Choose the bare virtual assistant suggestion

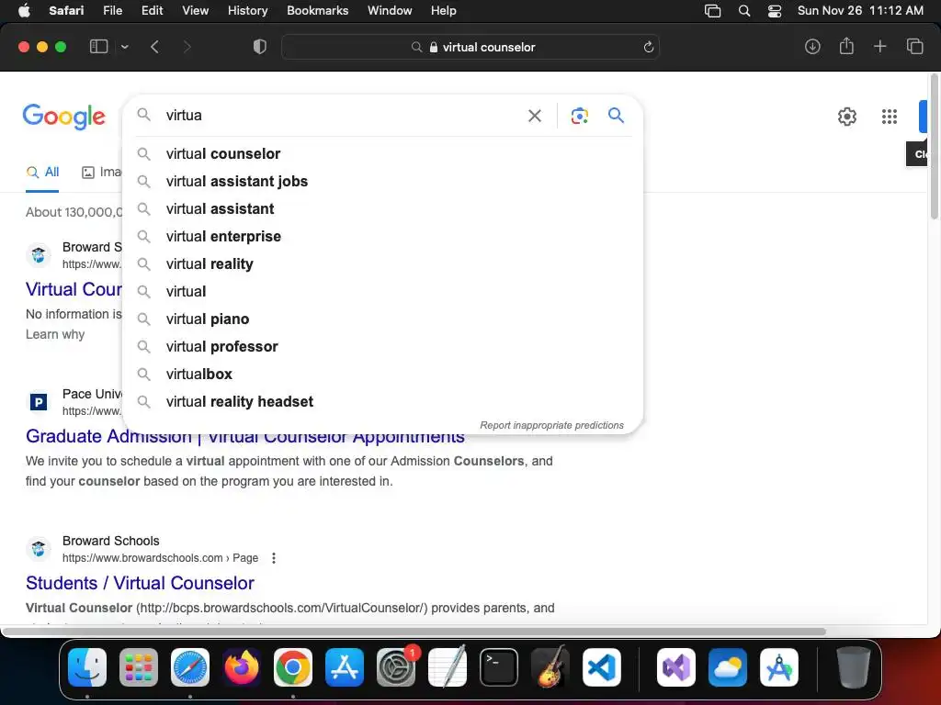(382, 209)
